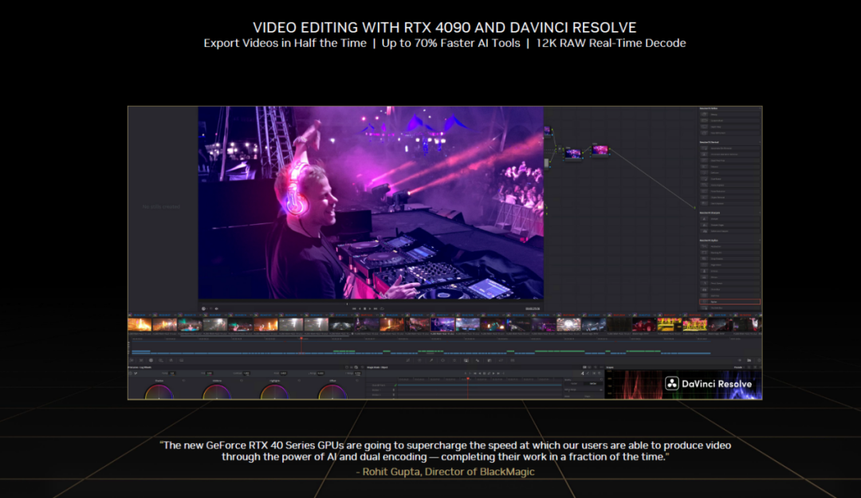Adjust the Highlight color wheel
This screenshot has width=861, height=498.
coord(274,392)
